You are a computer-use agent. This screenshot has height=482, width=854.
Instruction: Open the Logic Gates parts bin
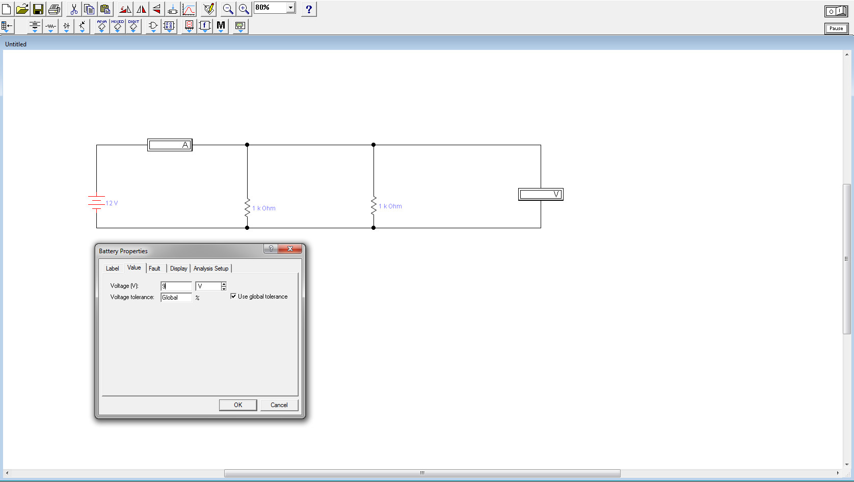tap(153, 26)
